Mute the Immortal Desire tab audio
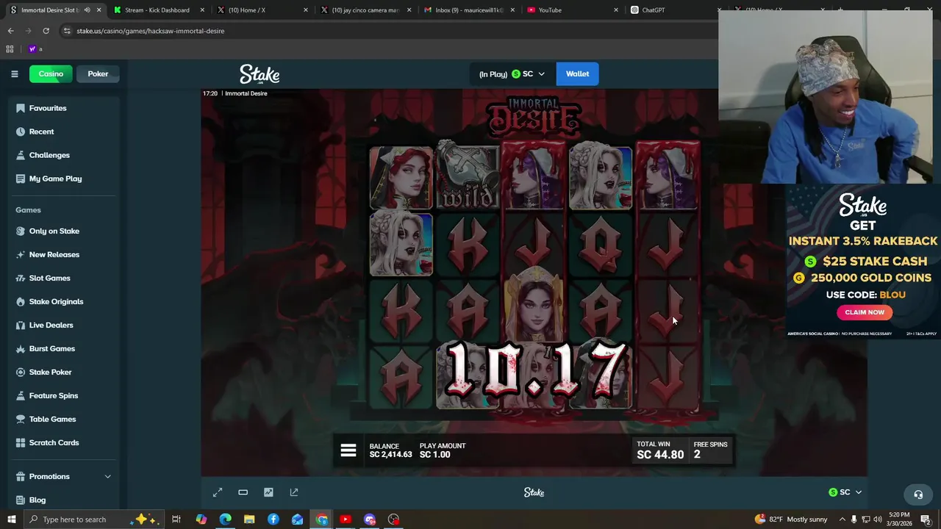 pos(87,10)
